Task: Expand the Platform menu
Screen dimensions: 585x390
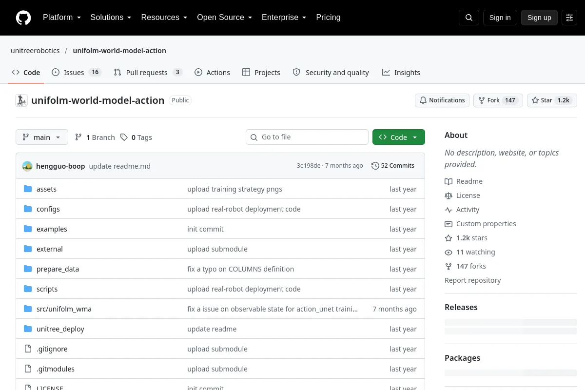Action: point(62,18)
